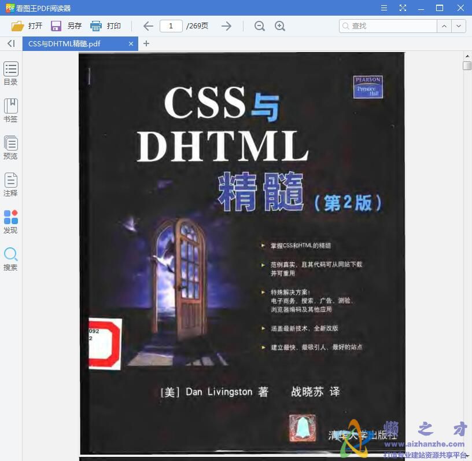Viewport: 472px width, 461px height.
Task: Show the 预览 page thumbnails panel
Action: click(x=10, y=147)
